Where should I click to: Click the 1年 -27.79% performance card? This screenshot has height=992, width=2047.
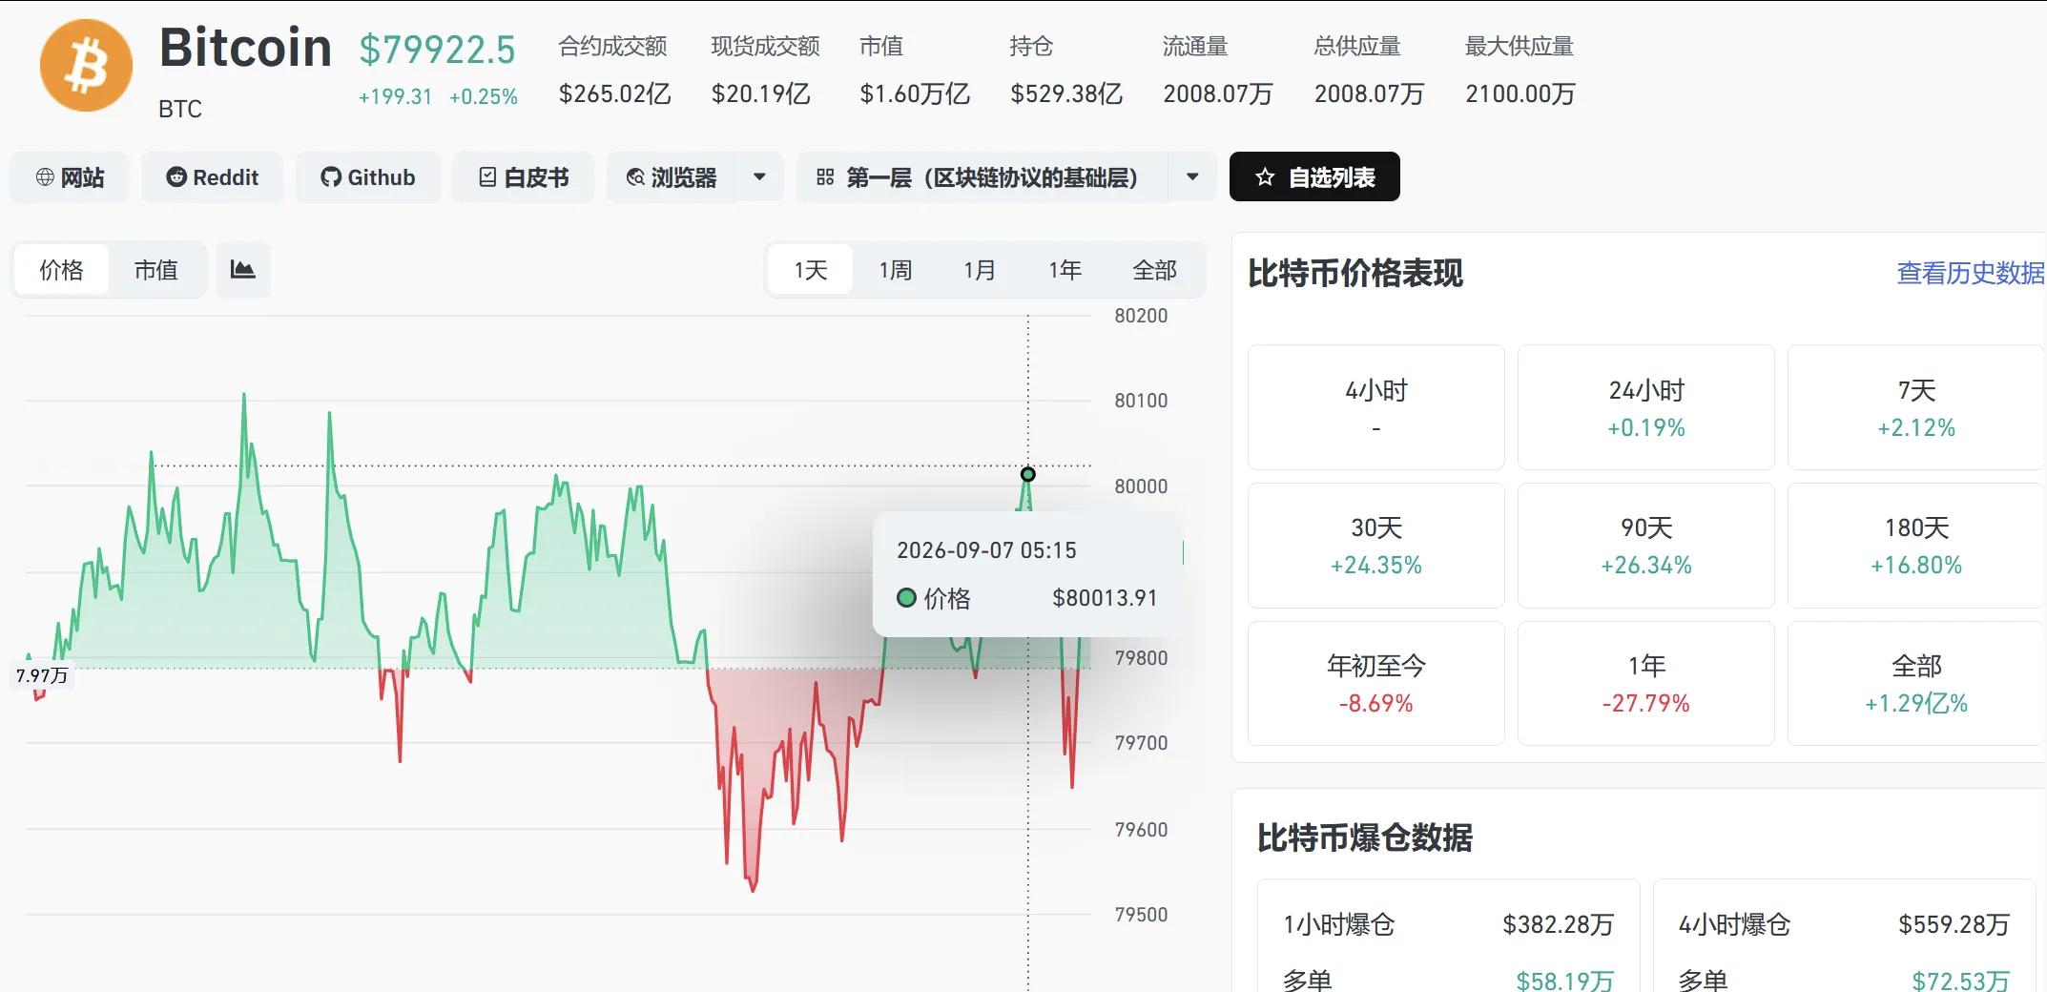tap(1646, 683)
